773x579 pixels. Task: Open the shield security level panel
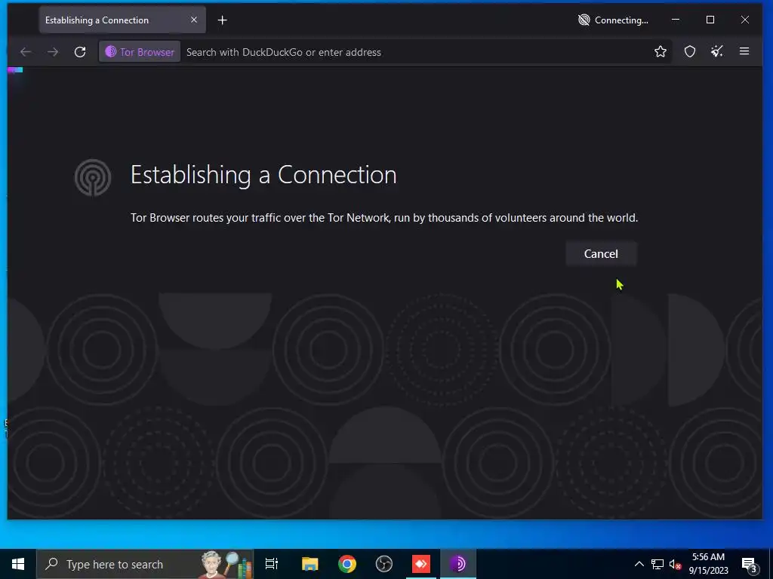coord(690,51)
